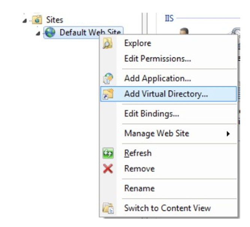Select the Sites tree label
This screenshot has width=250, height=227.
(x=55, y=20)
